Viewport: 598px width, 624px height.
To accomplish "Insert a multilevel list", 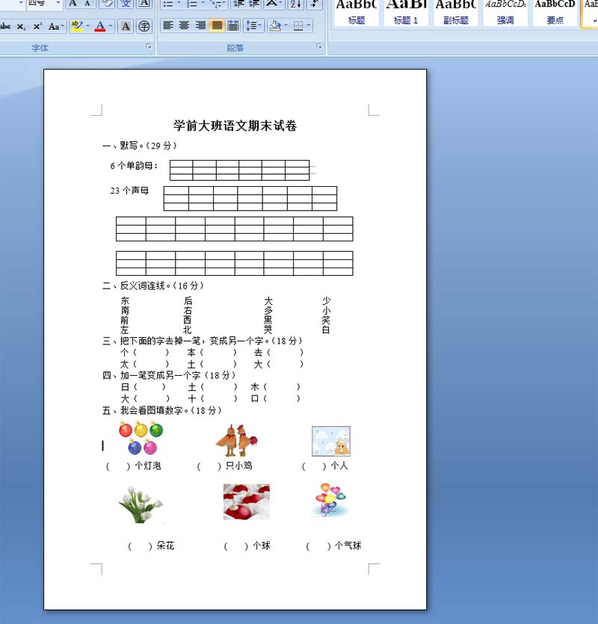I will pos(218,4).
